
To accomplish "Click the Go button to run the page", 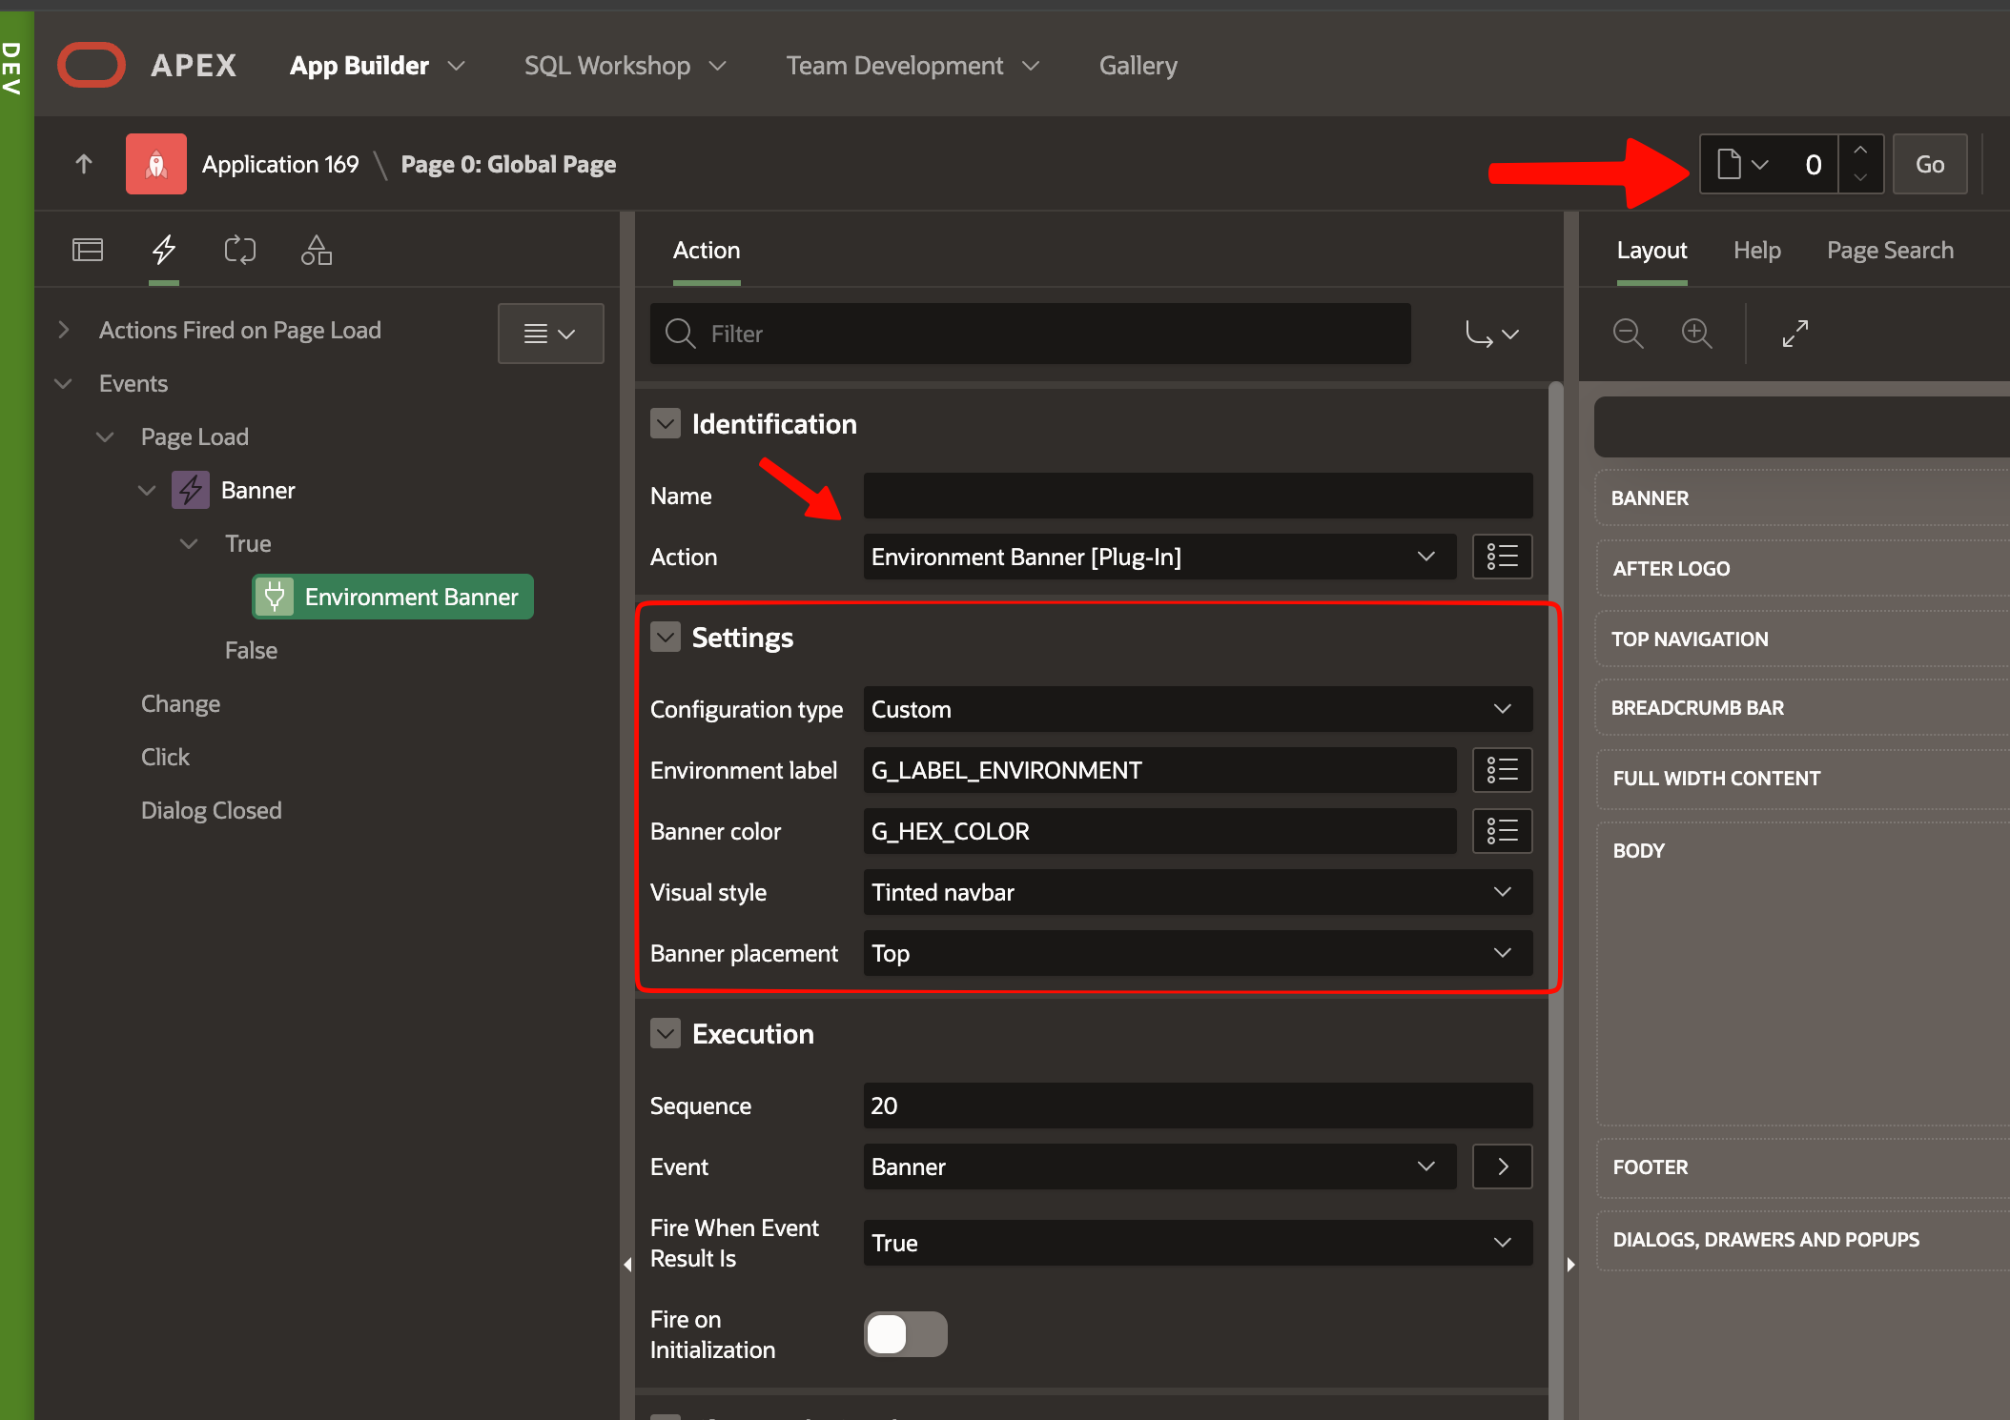I will 1929,163.
